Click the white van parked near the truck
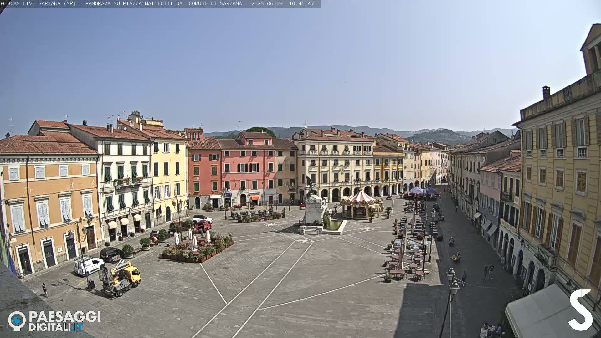The image size is (601, 338). (89, 266)
